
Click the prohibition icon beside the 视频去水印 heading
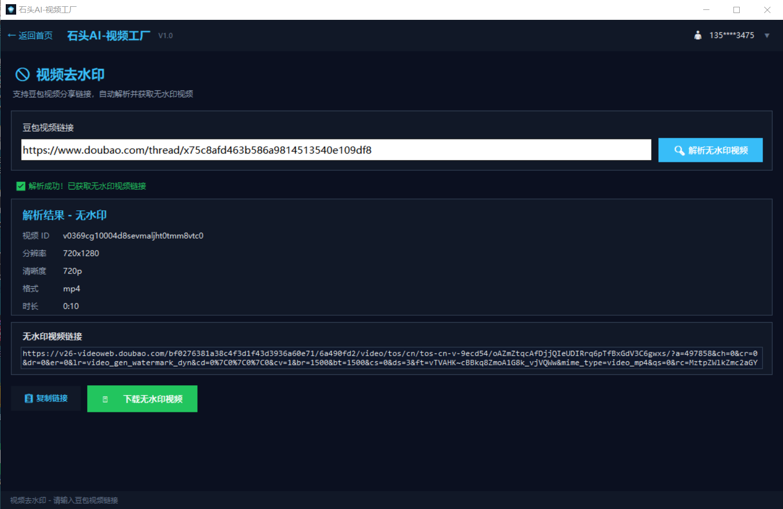pyautogui.click(x=22, y=75)
